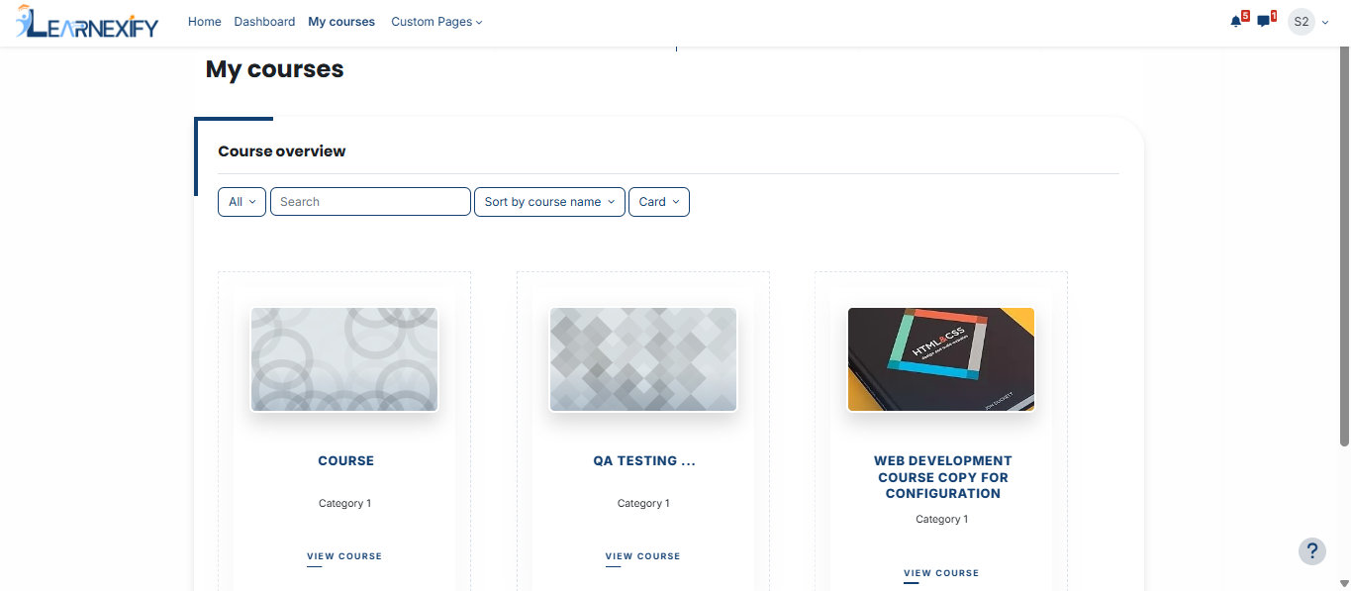Open the notifications bell icon

1236,21
